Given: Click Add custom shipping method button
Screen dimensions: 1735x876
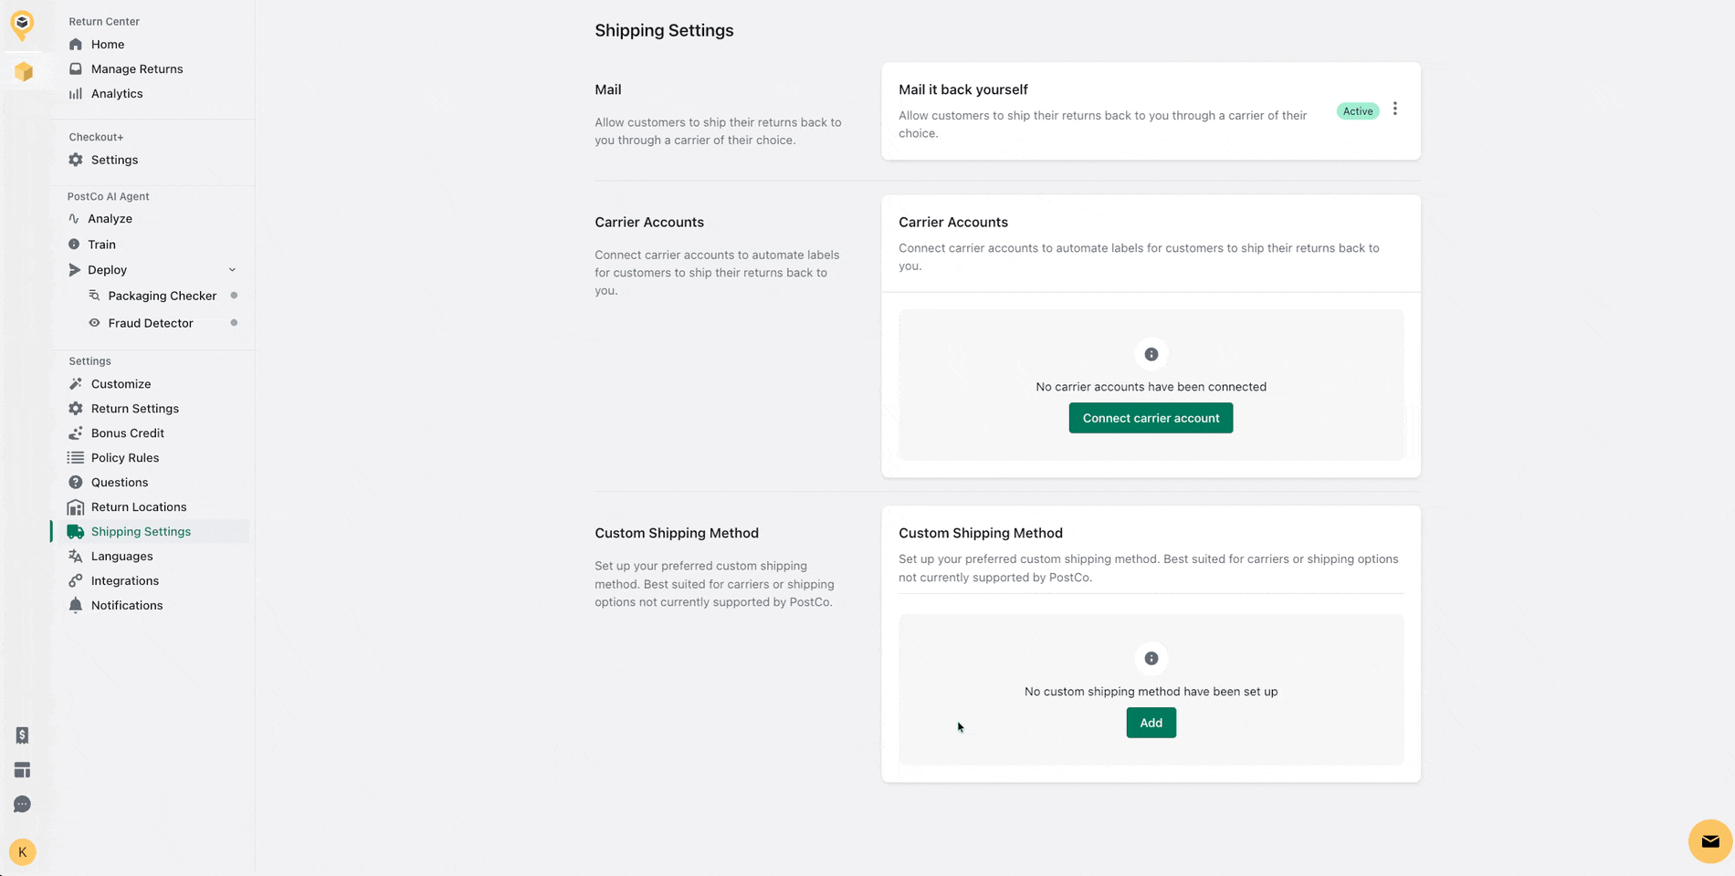Looking at the screenshot, I should (1151, 723).
